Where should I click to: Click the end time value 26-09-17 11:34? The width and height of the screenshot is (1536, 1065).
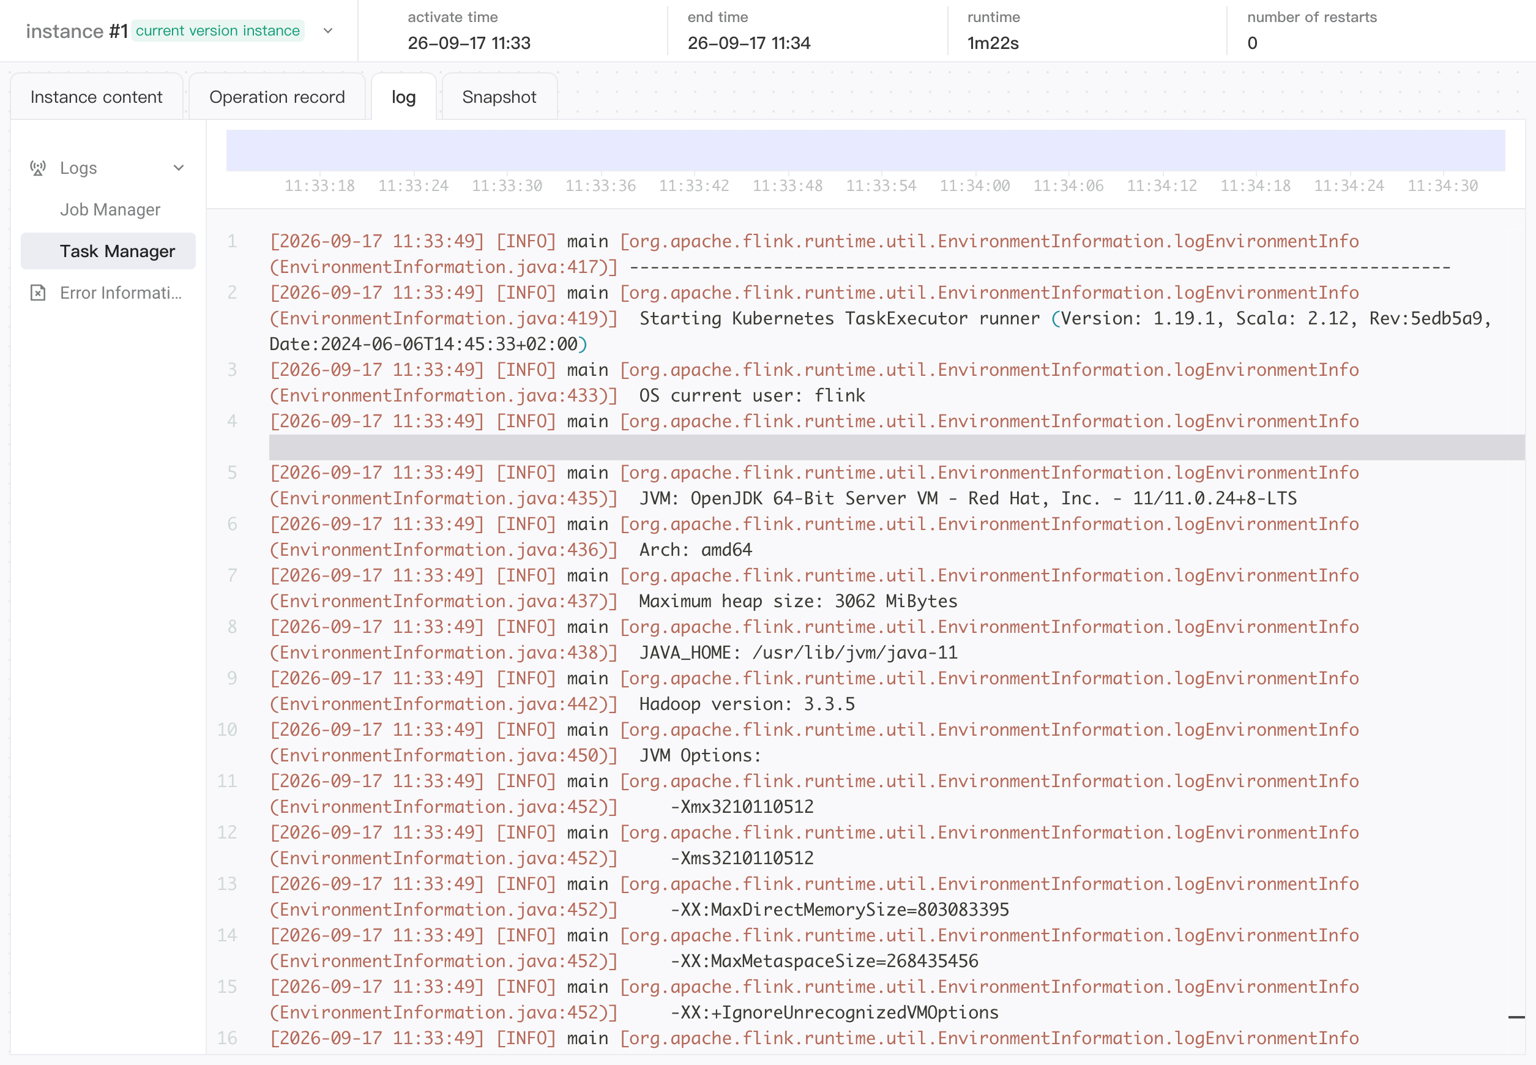748,43
